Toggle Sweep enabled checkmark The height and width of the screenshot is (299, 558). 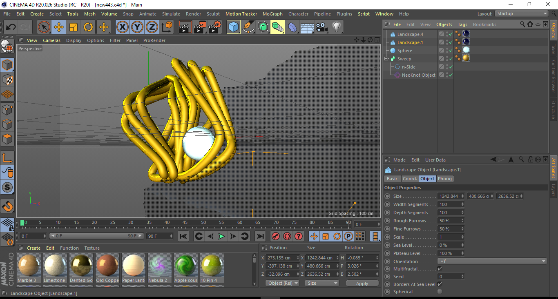451,59
